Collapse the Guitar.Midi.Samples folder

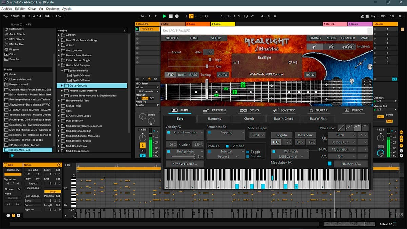[59, 65]
